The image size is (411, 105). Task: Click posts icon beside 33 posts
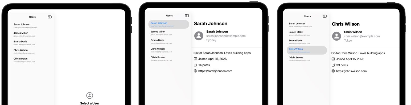(333, 65)
